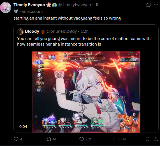
Task: Open the share upload icon
Action: tap(156, 139)
